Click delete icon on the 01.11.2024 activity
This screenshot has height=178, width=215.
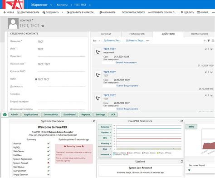click(211, 49)
